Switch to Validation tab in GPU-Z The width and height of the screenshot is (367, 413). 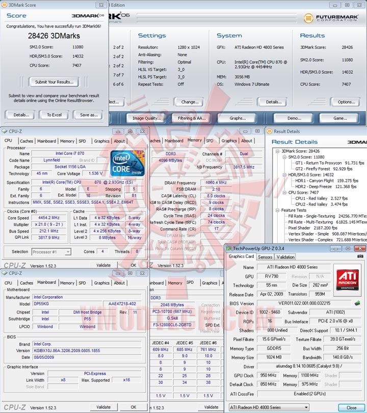285,257
